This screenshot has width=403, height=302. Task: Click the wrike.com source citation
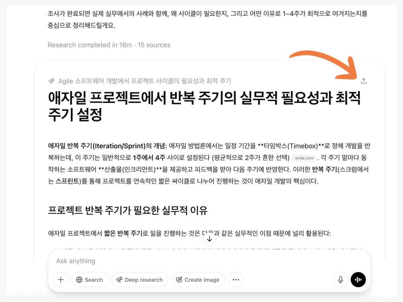click(x=304, y=158)
